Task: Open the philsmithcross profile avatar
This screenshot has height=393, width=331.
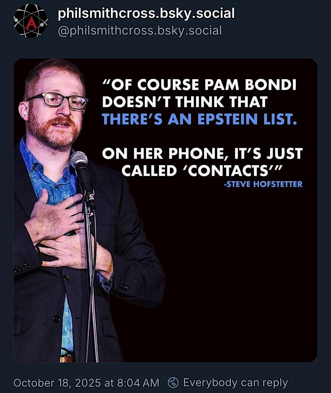Action: pos(30,21)
